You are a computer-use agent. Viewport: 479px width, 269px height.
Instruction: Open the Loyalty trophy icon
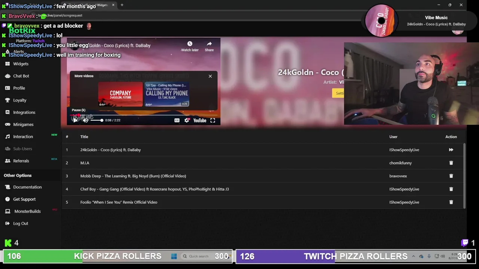click(7, 100)
